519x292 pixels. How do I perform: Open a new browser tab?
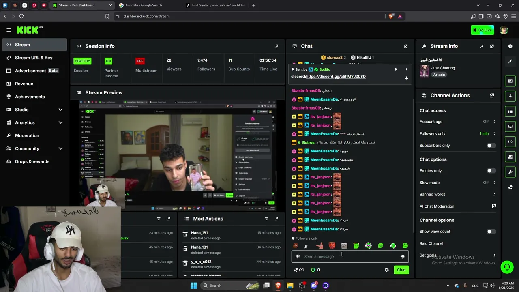tap(253, 5)
